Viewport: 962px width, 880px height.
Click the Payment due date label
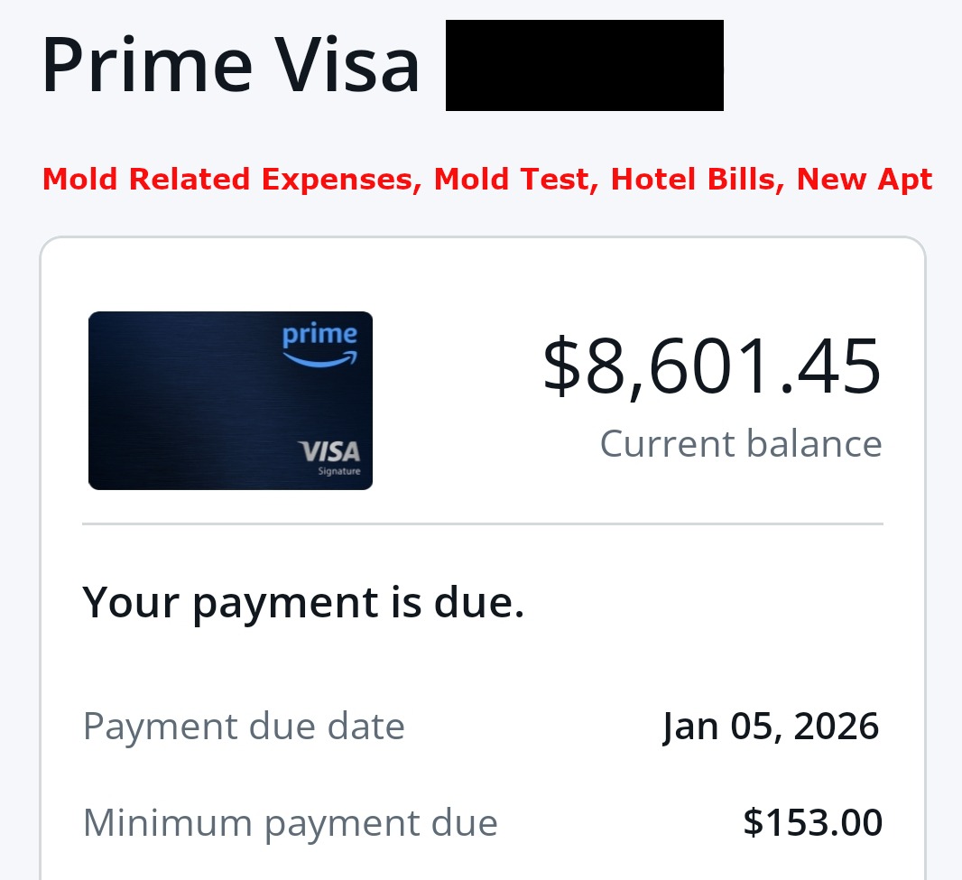[244, 726]
